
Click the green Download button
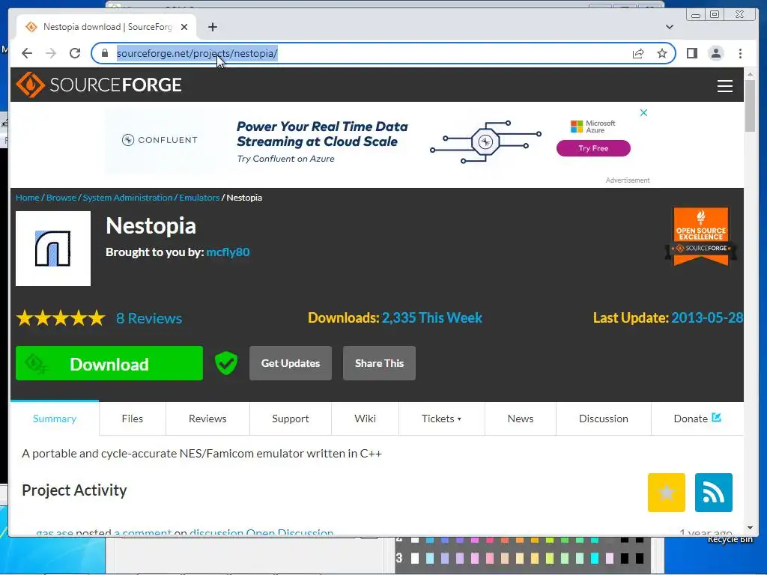[x=109, y=363]
